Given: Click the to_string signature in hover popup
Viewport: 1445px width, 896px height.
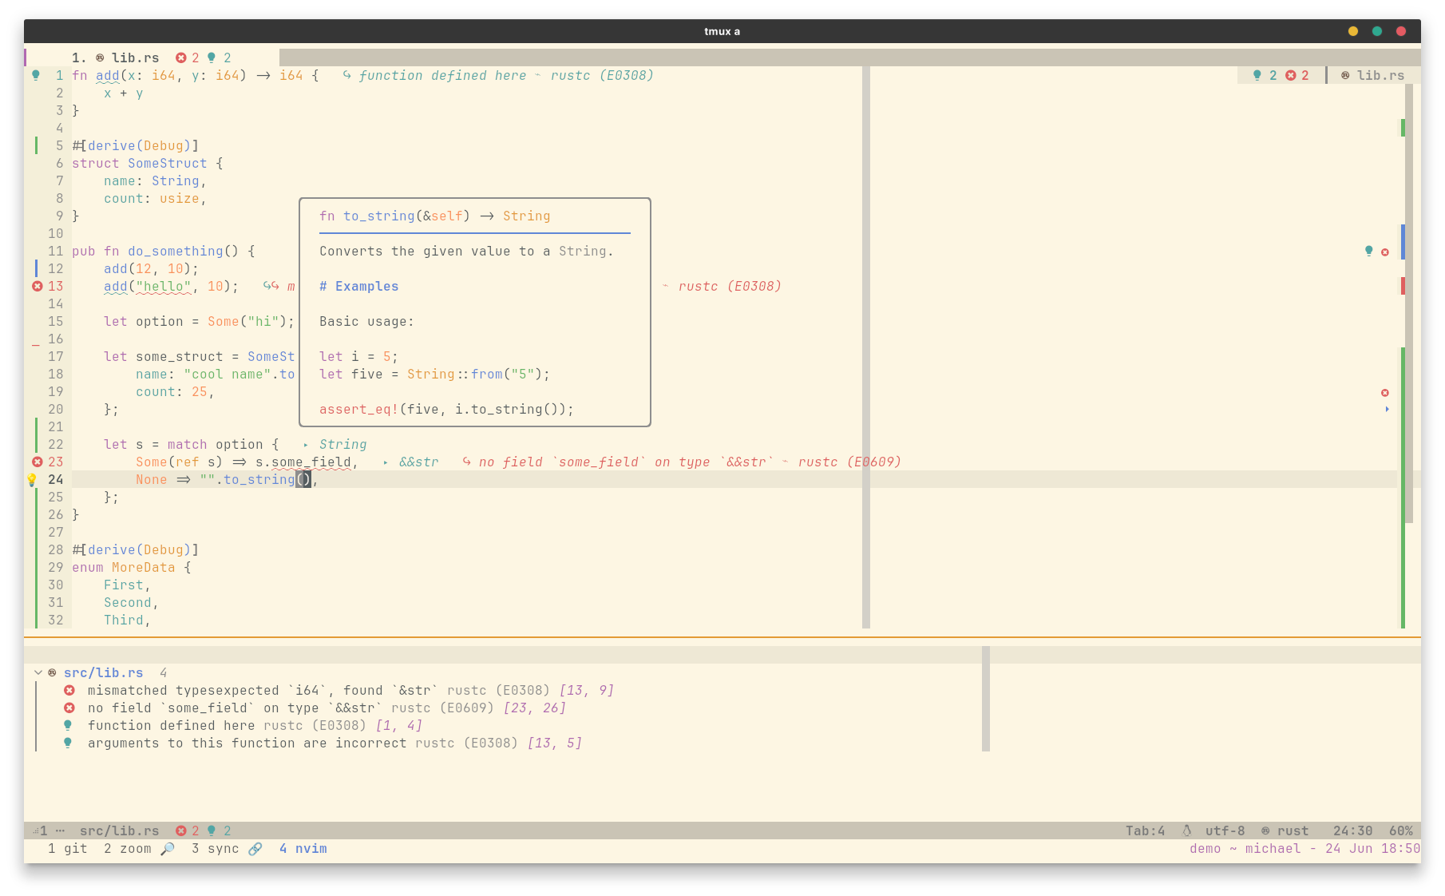Looking at the screenshot, I should tap(435, 216).
